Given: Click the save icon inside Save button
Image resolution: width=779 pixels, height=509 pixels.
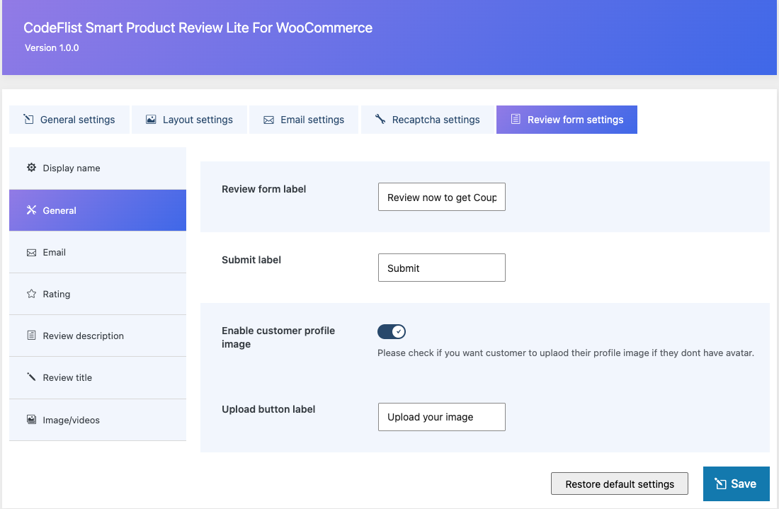Looking at the screenshot, I should tap(720, 484).
